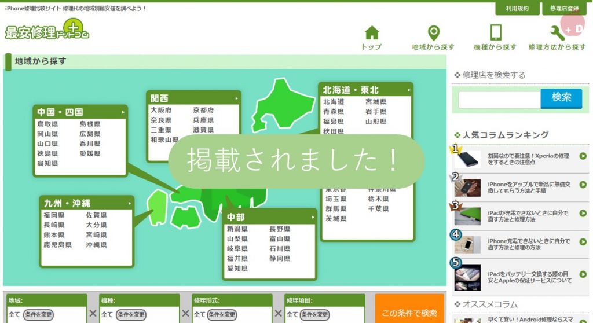Select 茨城県 prefecture link
The width and height of the screenshot is (593, 323).
pyautogui.click(x=336, y=219)
